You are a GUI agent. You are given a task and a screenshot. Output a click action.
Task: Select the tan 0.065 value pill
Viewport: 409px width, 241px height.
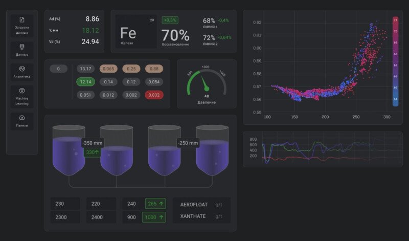pyautogui.click(x=108, y=69)
